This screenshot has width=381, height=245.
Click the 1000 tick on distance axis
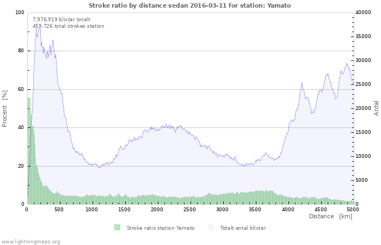tap(92, 209)
